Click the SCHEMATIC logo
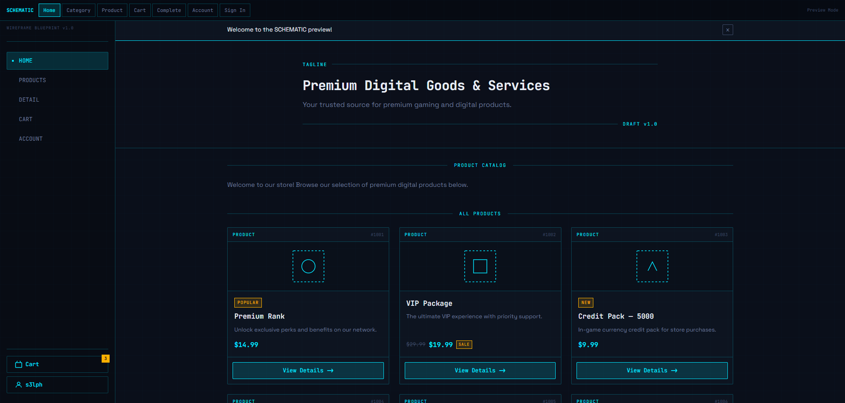This screenshot has width=845, height=403. click(20, 10)
